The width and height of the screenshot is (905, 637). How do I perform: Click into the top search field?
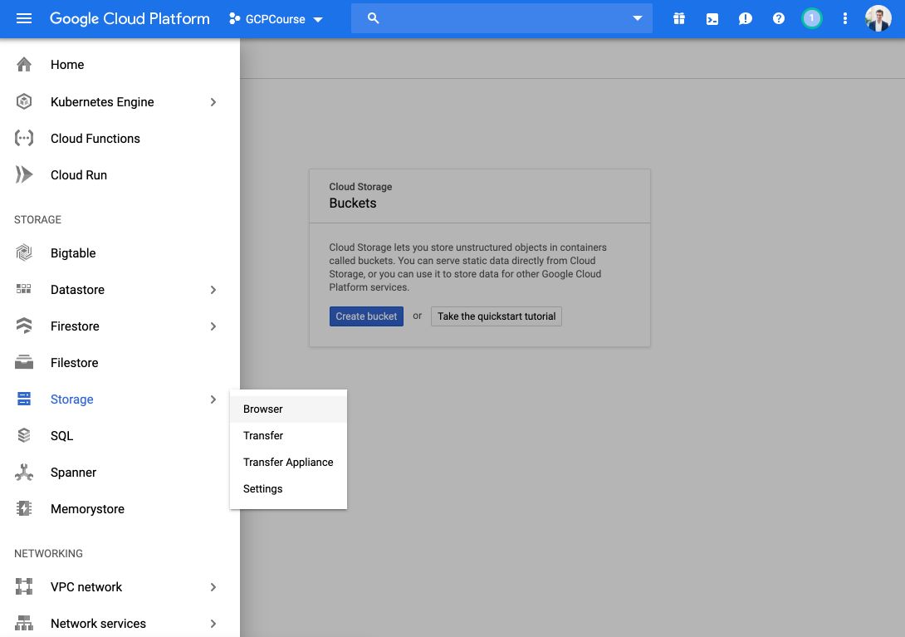tap(501, 18)
